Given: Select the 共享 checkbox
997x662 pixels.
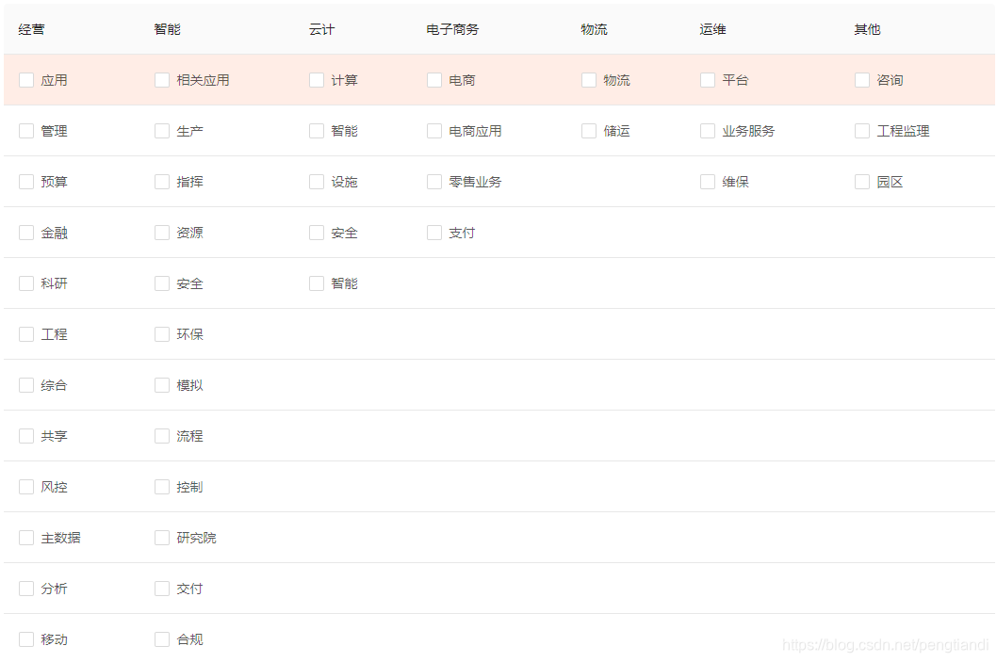Looking at the screenshot, I should (x=26, y=436).
